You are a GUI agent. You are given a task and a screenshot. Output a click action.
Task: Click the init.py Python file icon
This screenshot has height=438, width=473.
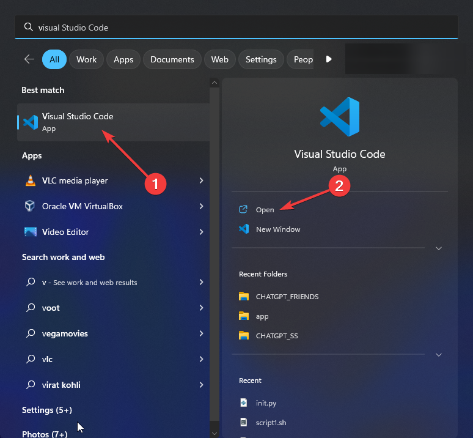coord(243,403)
